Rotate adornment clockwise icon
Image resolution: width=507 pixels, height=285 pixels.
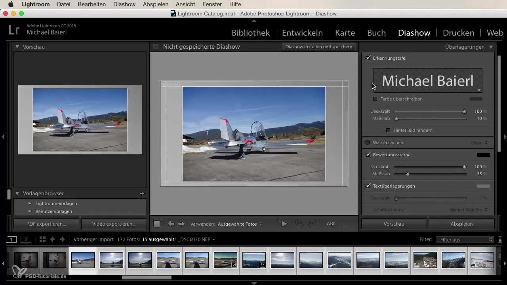tap(312, 224)
